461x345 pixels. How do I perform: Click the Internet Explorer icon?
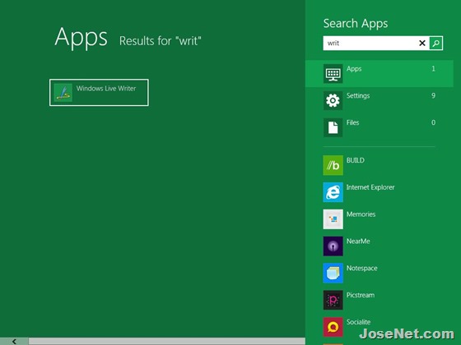(333, 192)
